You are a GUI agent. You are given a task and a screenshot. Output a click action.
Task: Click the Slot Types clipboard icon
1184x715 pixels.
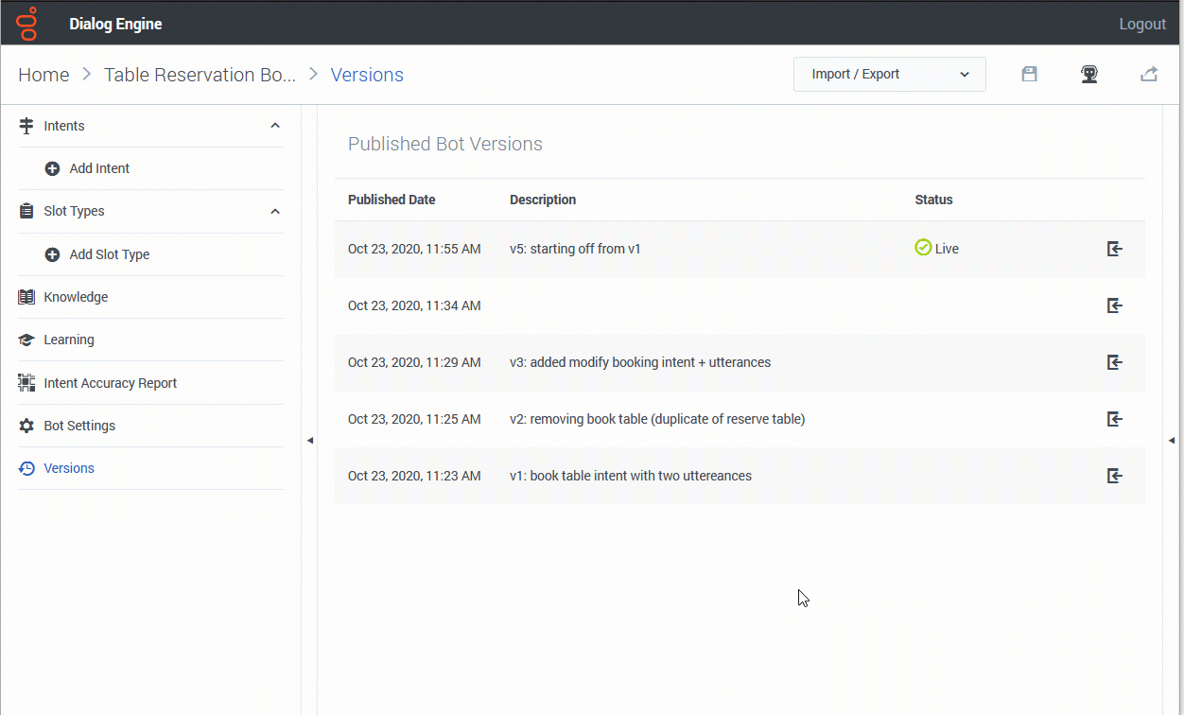click(x=26, y=211)
